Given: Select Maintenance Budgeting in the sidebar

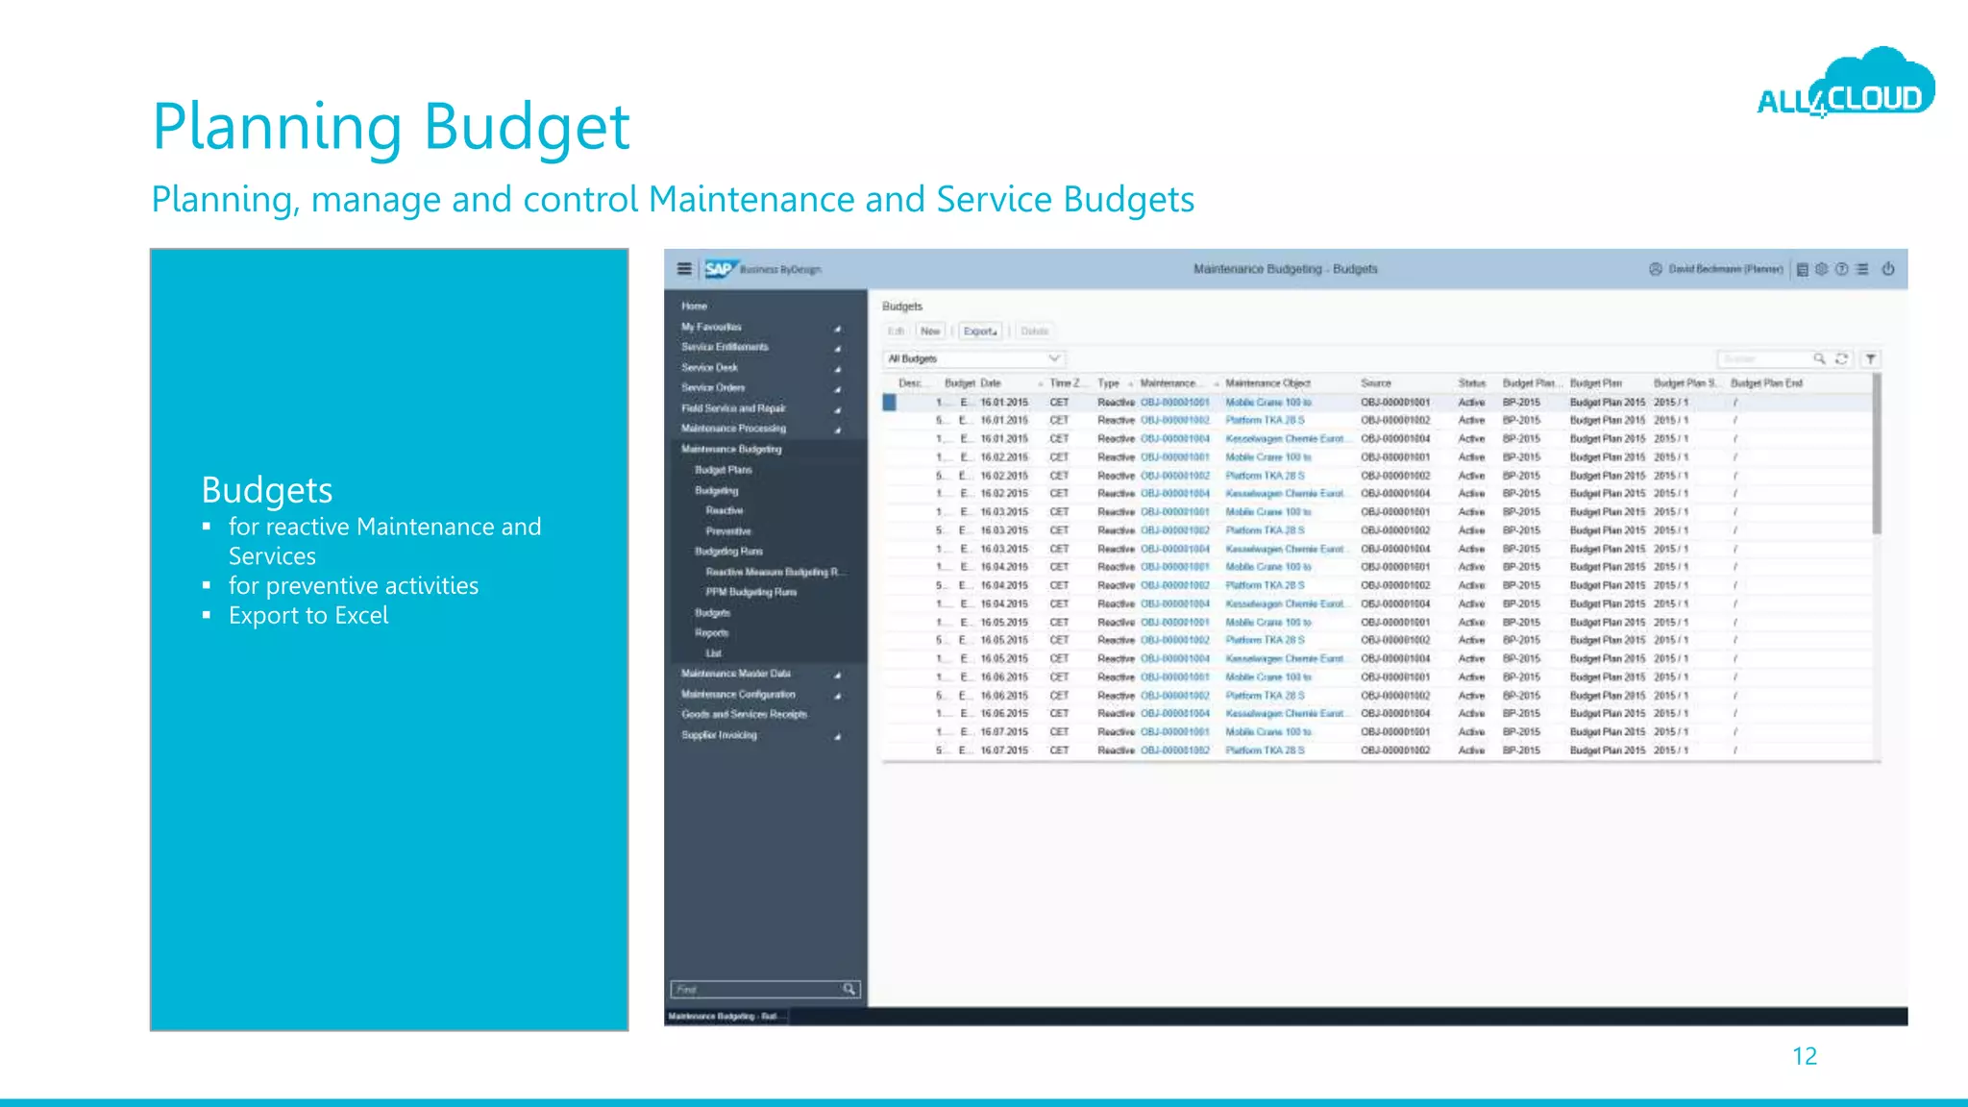Looking at the screenshot, I should click(x=731, y=449).
